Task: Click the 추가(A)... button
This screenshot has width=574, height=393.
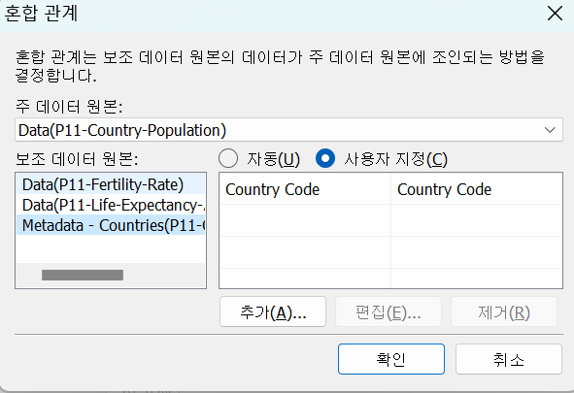Action: pyautogui.click(x=273, y=311)
